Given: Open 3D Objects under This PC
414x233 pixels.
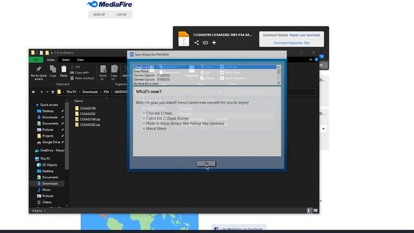Looking at the screenshot, I should click(47, 165).
